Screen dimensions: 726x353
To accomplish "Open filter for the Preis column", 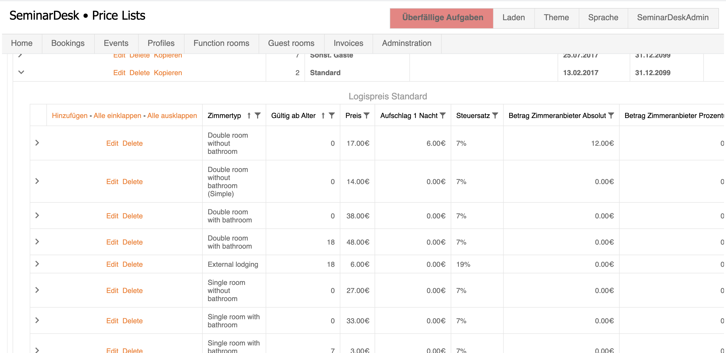I will coord(366,115).
